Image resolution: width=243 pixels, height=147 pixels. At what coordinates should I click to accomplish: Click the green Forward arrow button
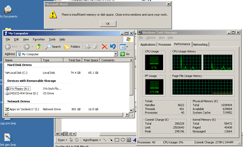click(27, 47)
